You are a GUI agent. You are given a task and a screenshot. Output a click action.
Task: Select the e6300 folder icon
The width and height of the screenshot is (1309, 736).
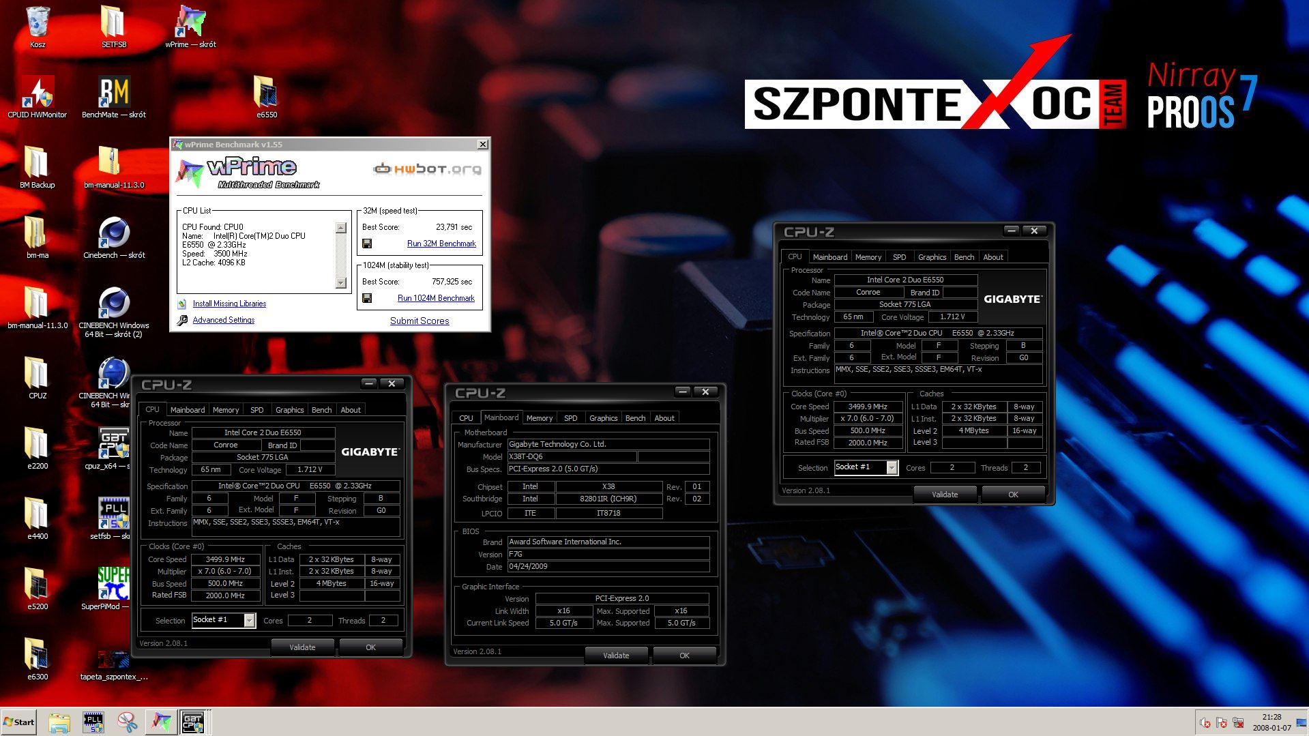(x=38, y=660)
